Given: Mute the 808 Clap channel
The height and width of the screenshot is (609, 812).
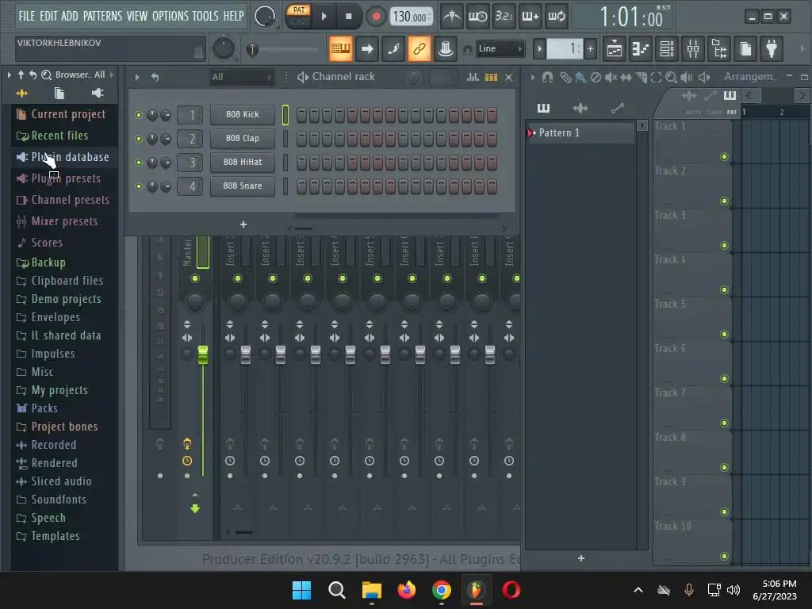Looking at the screenshot, I should 139,139.
